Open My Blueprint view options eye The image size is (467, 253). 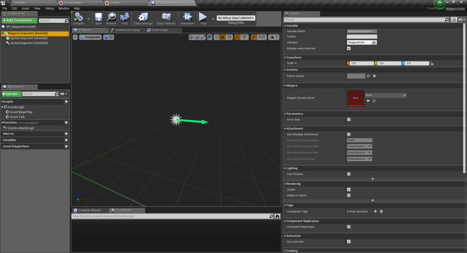(x=63, y=94)
